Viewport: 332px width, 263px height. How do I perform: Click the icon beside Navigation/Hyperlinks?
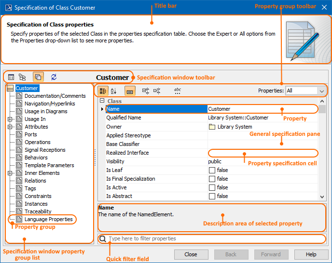point(19,104)
